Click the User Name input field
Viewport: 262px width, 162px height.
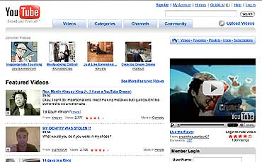coord(218,159)
